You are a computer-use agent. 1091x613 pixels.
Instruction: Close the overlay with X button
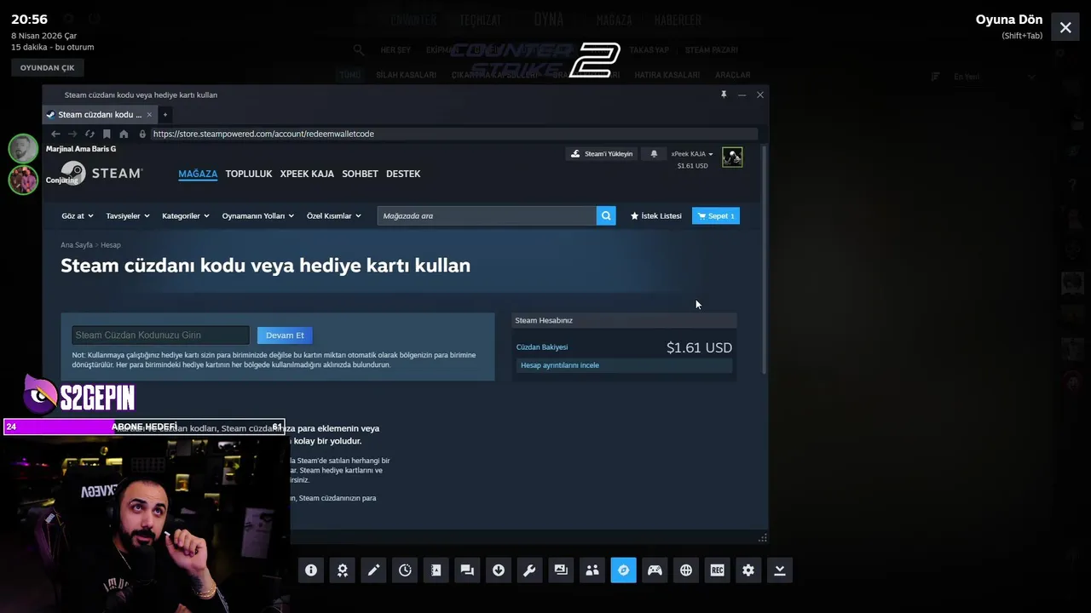tap(1065, 27)
